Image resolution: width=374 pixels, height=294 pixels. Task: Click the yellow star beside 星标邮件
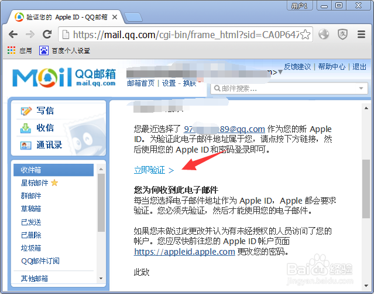click(x=54, y=183)
